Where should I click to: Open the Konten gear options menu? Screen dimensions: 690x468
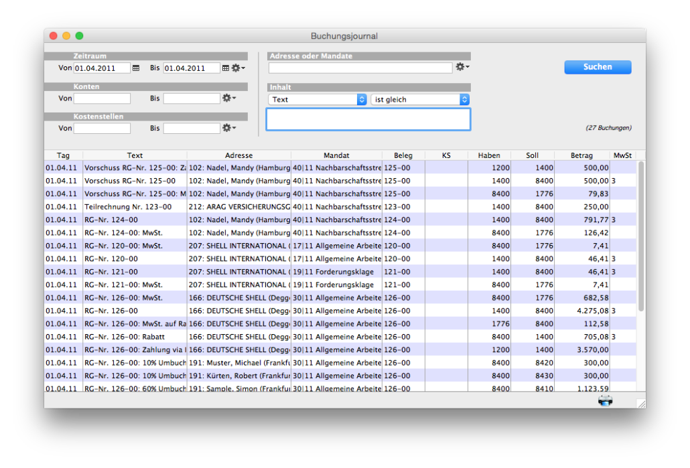point(226,98)
